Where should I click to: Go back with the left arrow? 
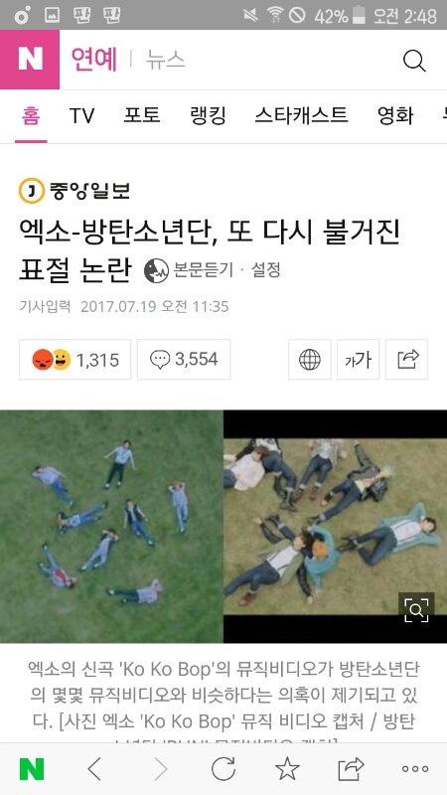(94, 769)
